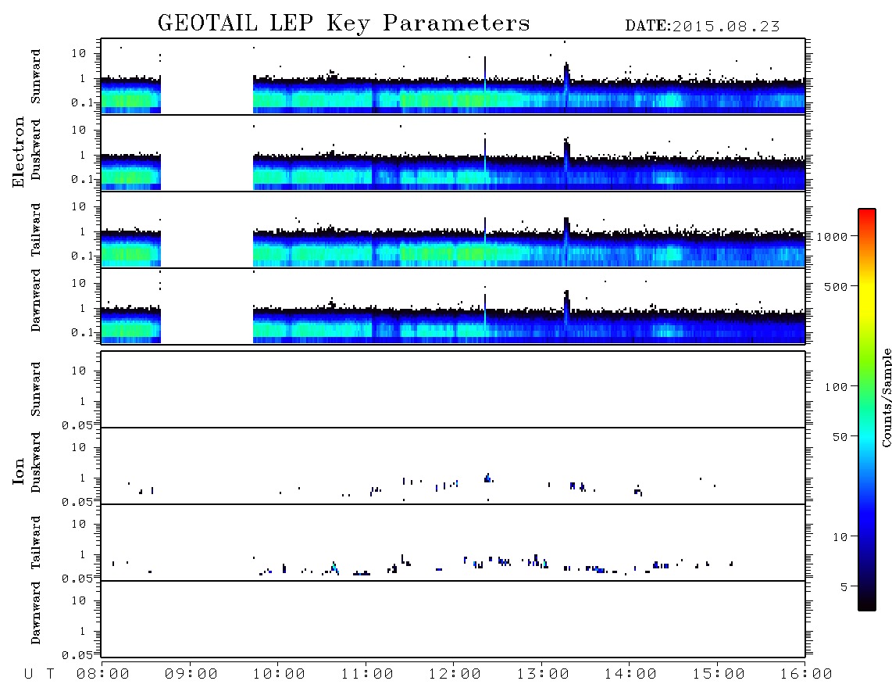Image resolution: width=892 pixels, height=688 pixels.
Task: Click the vertical Electron group label
Action: point(18,152)
